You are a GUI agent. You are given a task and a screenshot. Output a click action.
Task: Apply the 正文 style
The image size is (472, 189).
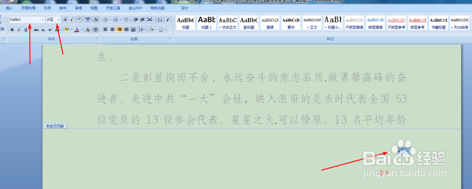(312, 23)
